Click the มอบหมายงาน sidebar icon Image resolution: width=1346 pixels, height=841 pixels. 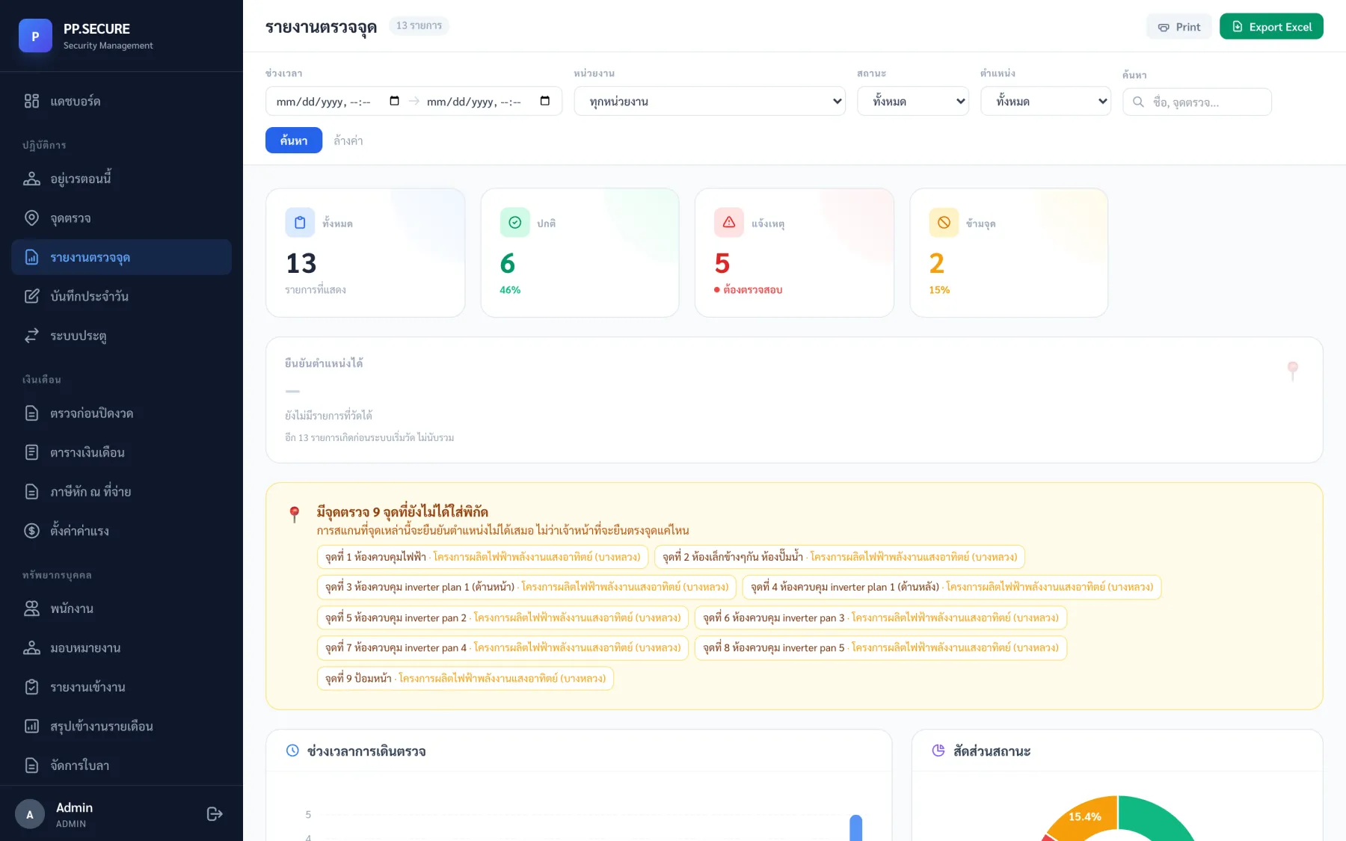click(31, 648)
